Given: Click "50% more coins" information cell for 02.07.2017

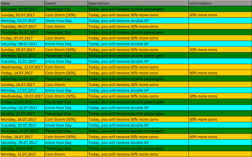Looking at the screenshot, I should tap(220, 15).
